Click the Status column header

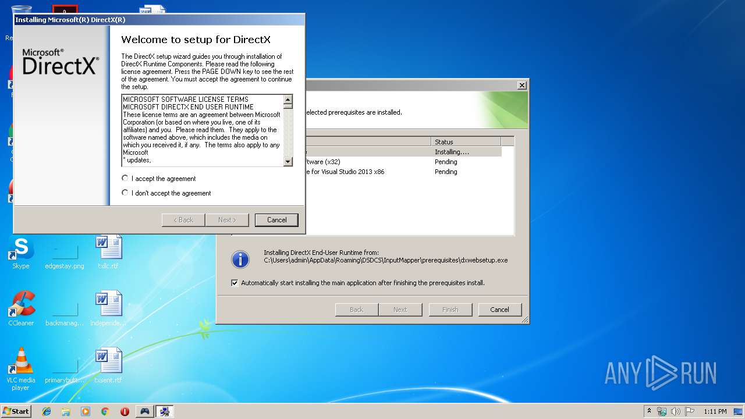pyautogui.click(x=466, y=141)
